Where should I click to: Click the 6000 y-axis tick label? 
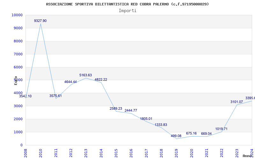tap(18, 67)
